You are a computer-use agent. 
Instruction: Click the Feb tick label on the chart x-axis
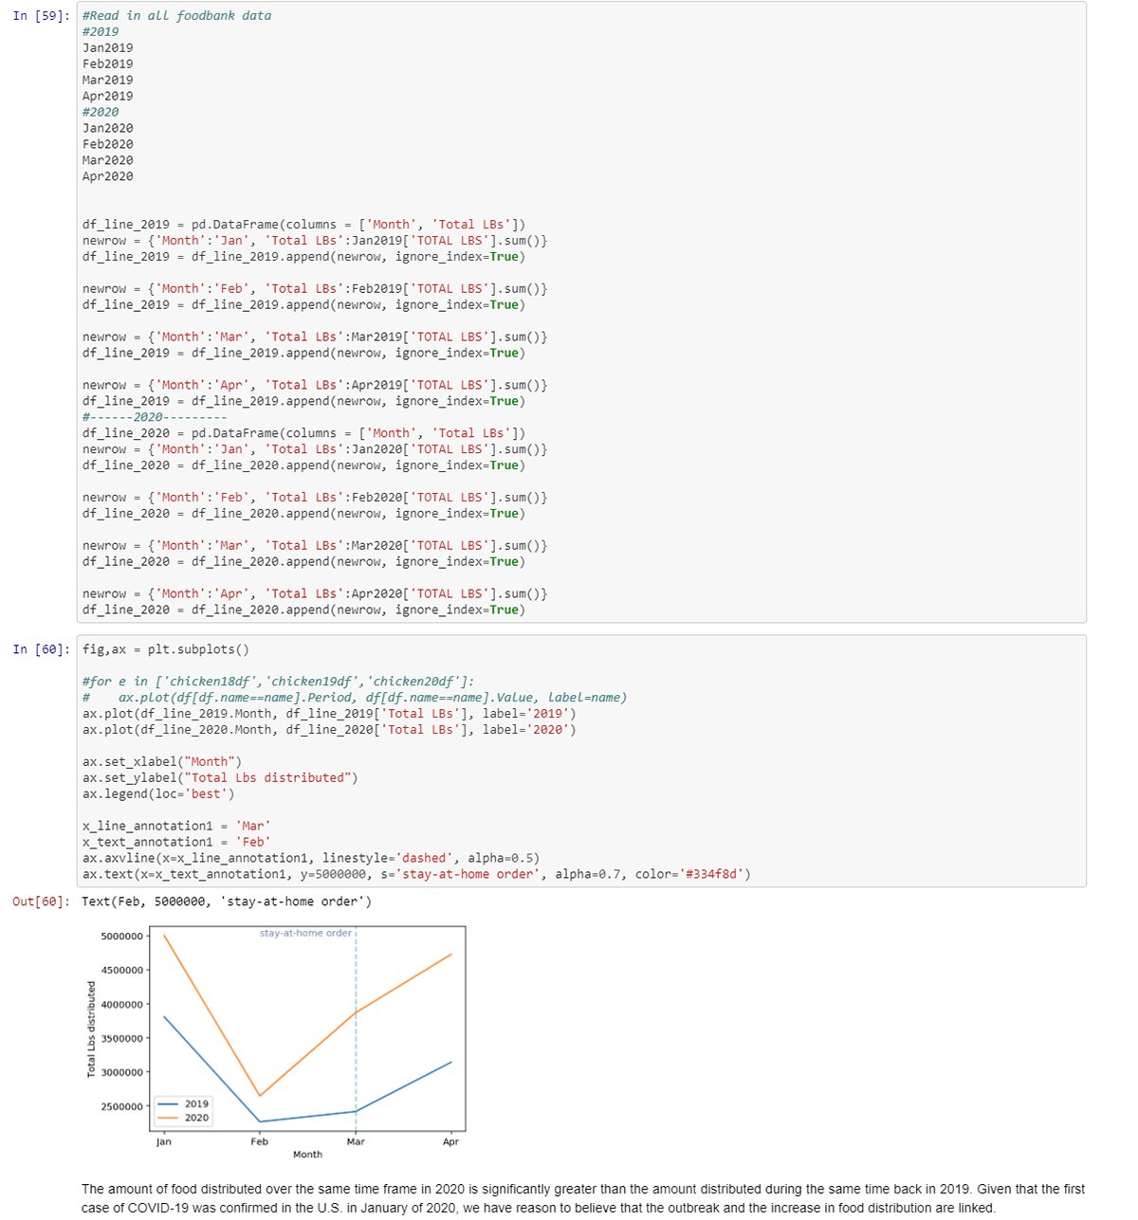(260, 1142)
